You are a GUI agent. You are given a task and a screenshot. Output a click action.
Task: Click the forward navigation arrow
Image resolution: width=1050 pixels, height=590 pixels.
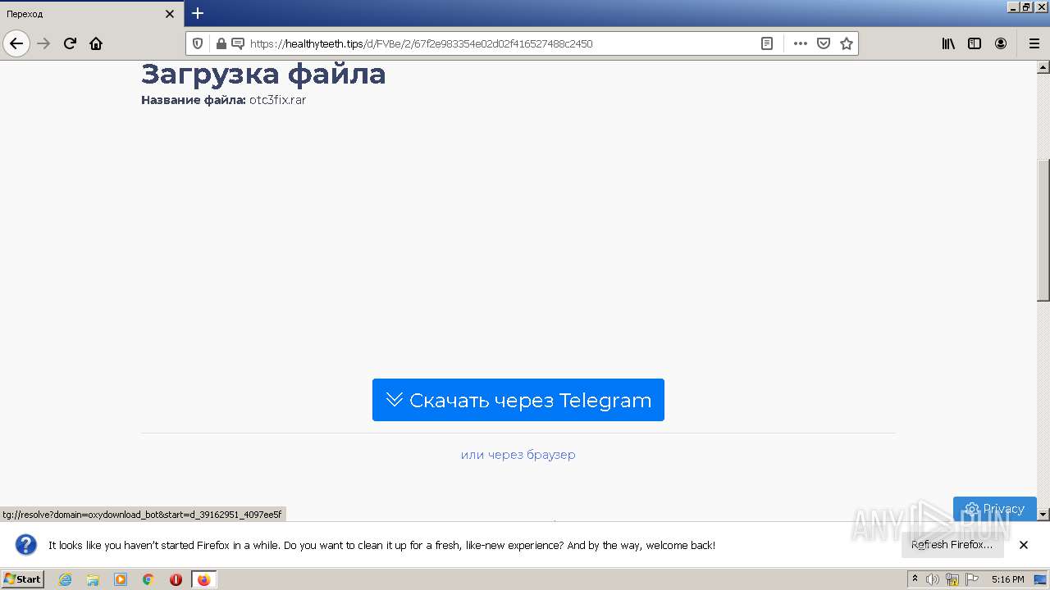pyautogui.click(x=43, y=43)
